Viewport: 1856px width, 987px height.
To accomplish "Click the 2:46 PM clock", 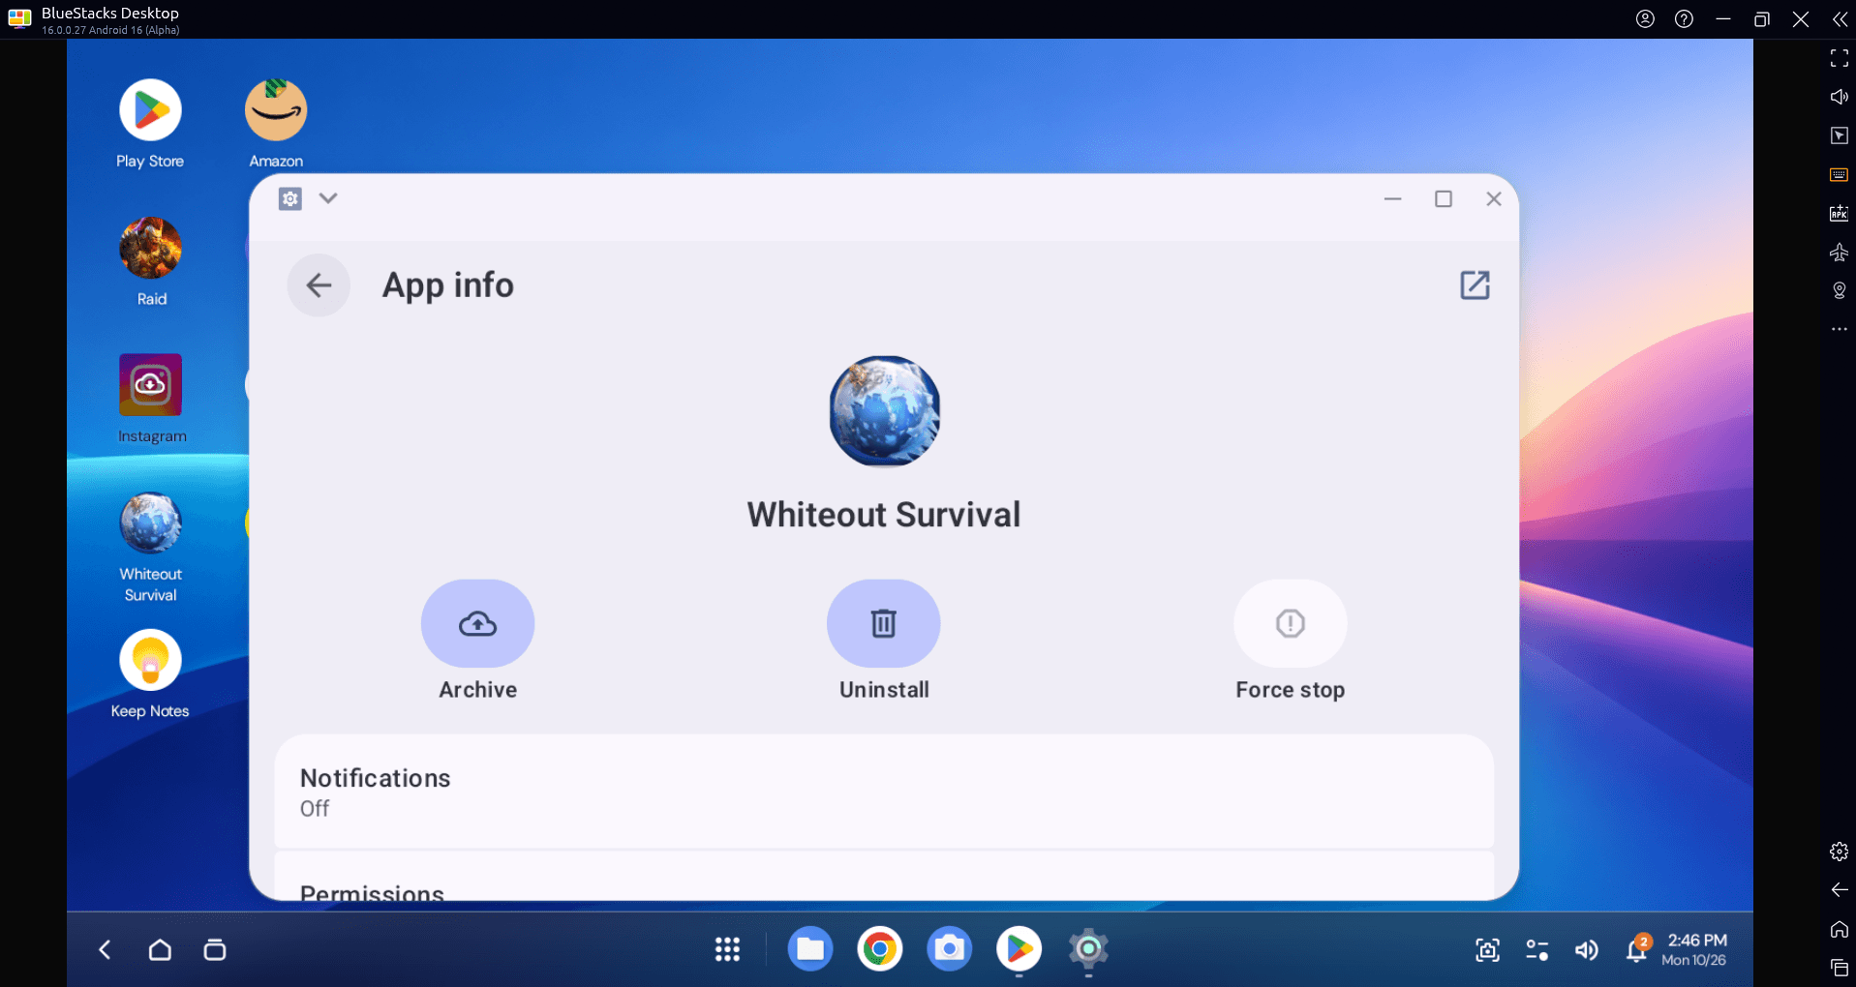I will click(x=1696, y=941).
